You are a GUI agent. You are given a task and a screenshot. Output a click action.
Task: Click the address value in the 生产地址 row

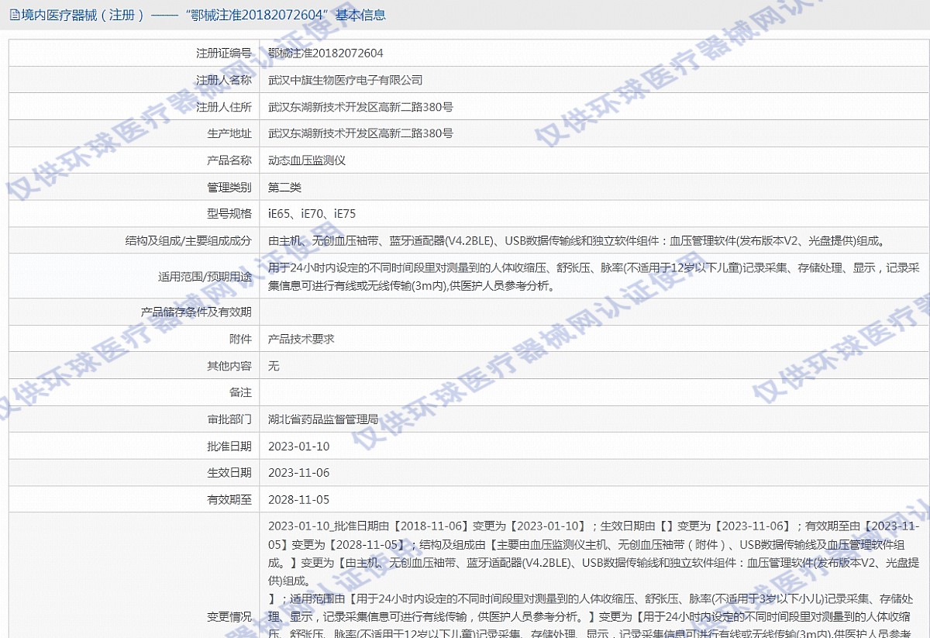pos(360,133)
